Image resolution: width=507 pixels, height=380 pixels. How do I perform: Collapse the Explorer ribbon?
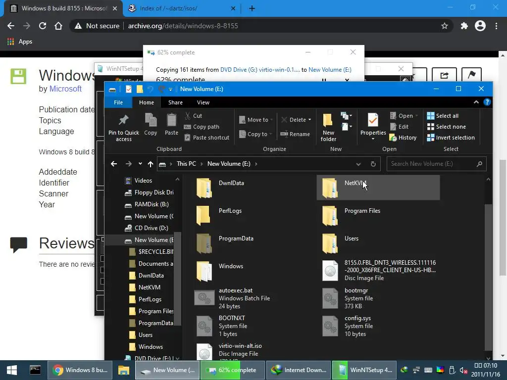[x=476, y=102]
